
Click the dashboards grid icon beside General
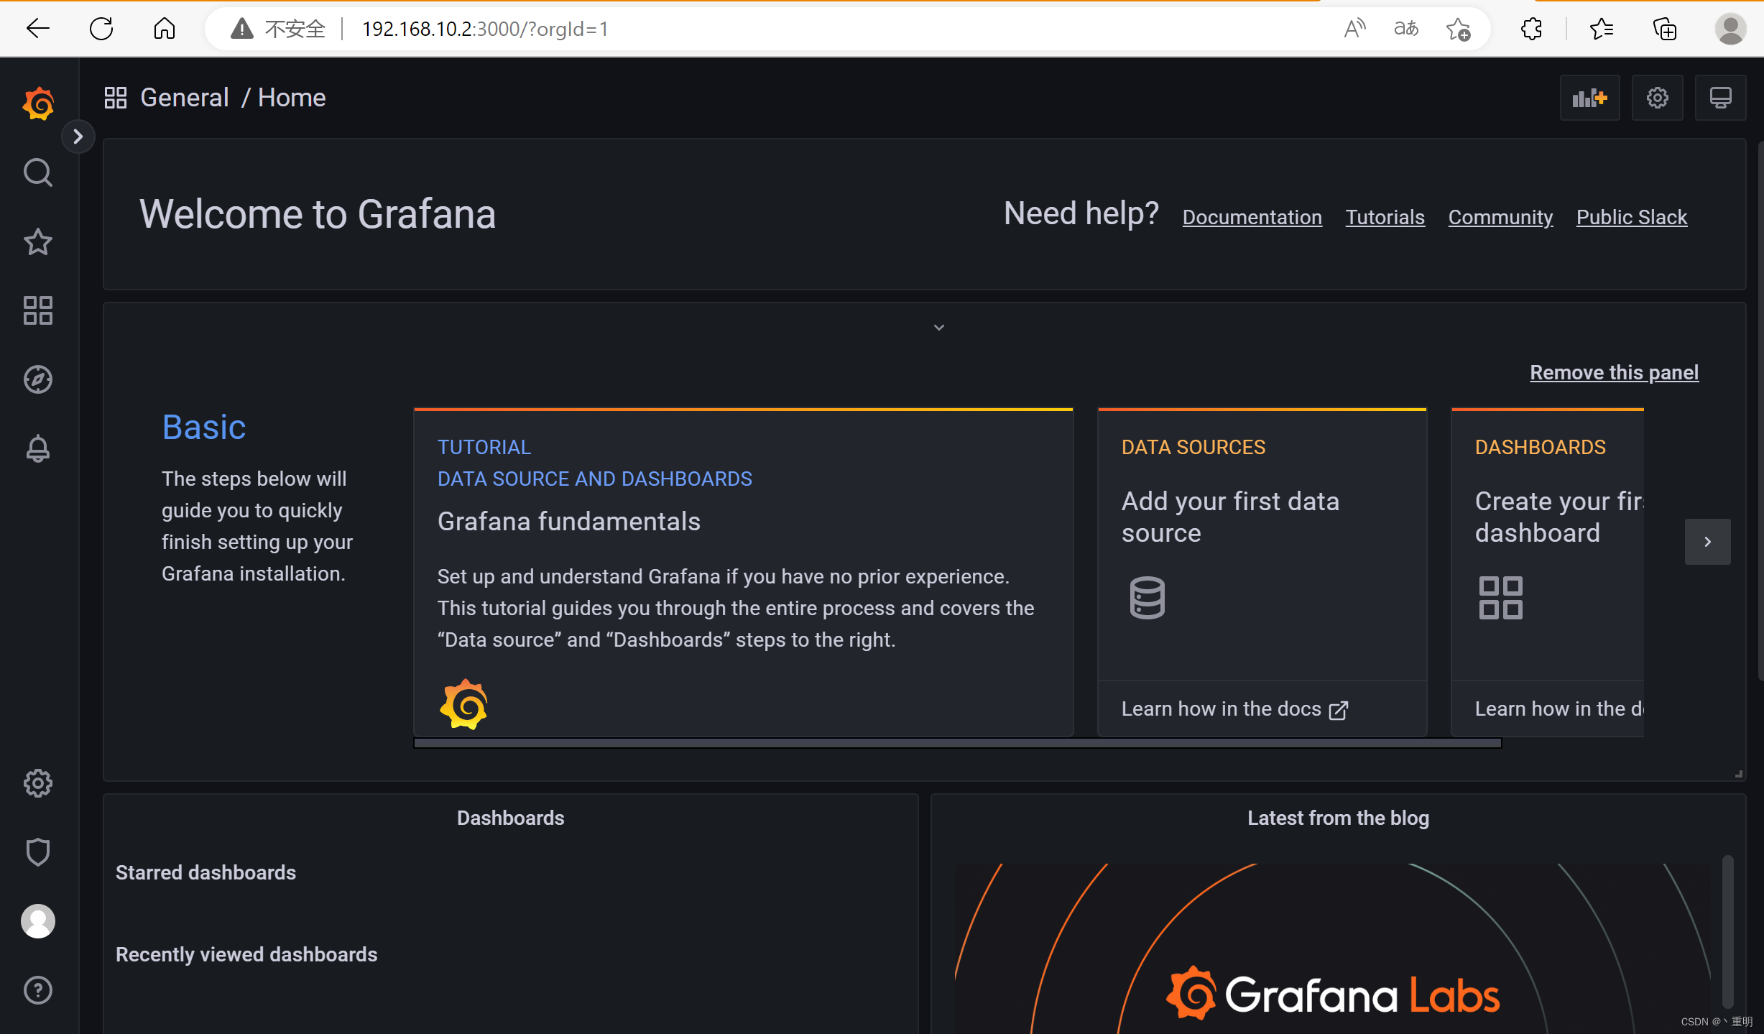pos(116,98)
